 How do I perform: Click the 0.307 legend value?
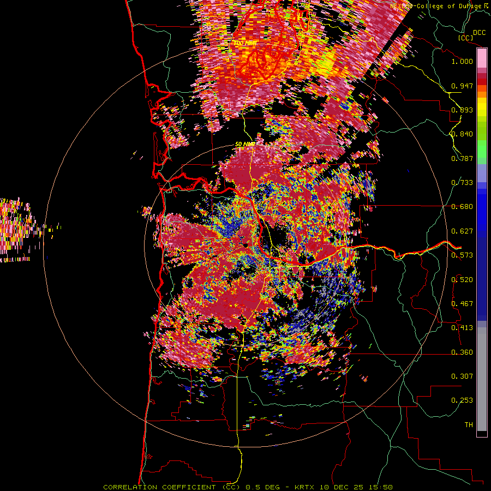click(462, 376)
